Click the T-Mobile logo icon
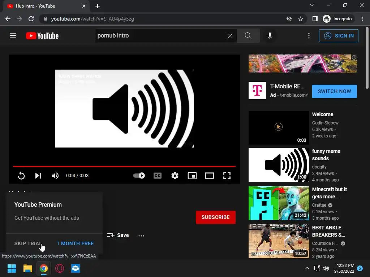The image size is (370, 277). pyautogui.click(x=257, y=91)
